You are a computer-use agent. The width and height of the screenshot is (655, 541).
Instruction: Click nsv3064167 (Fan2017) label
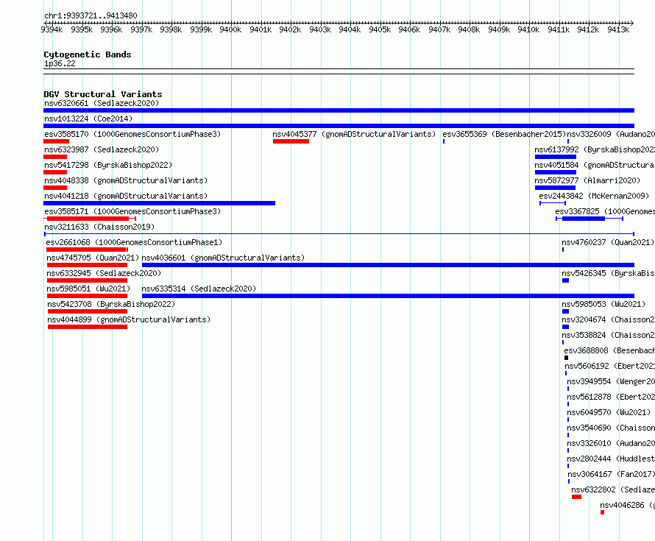coord(611,474)
